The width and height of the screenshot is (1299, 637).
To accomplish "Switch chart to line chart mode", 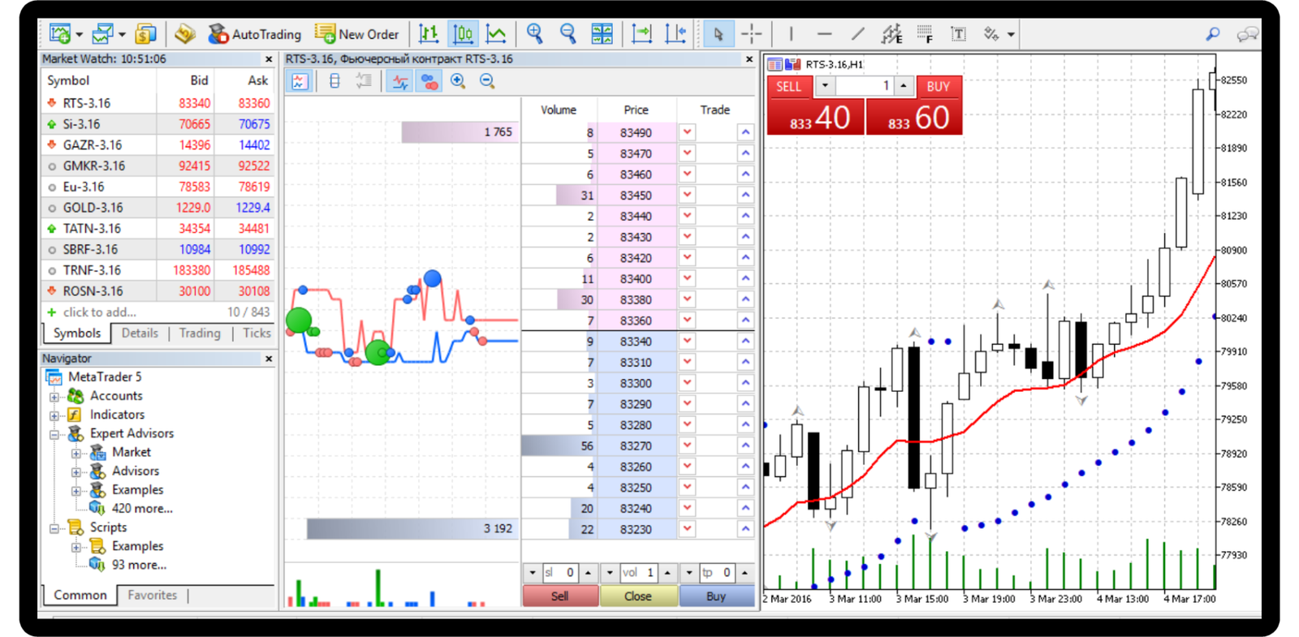I will coord(496,34).
